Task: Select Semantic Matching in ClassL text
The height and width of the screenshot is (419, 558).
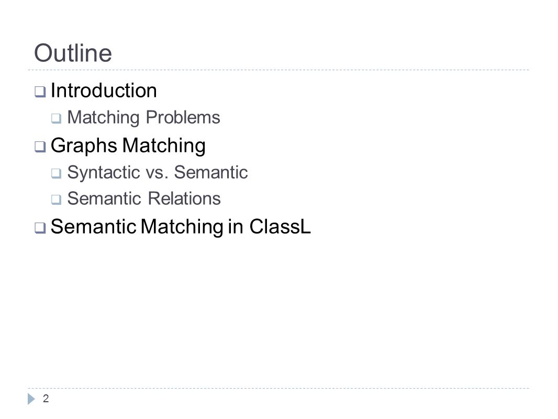Action: coord(181,227)
